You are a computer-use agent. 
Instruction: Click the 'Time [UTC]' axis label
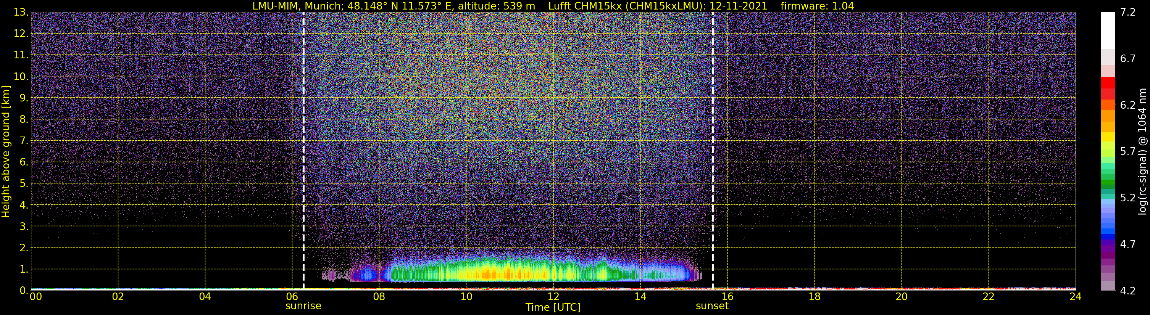click(x=553, y=307)
